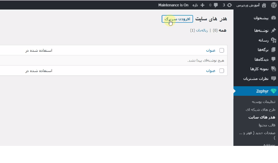Open تنظیمات پوسته submenu item

pyautogui.click(x=263, y=102)
